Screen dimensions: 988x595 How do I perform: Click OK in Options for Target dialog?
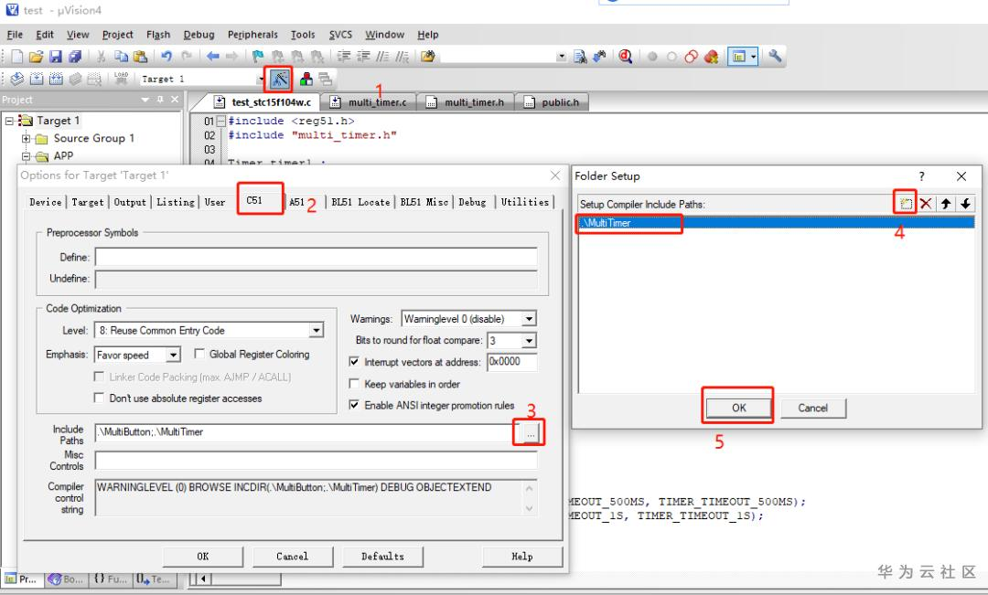[203, 557]
